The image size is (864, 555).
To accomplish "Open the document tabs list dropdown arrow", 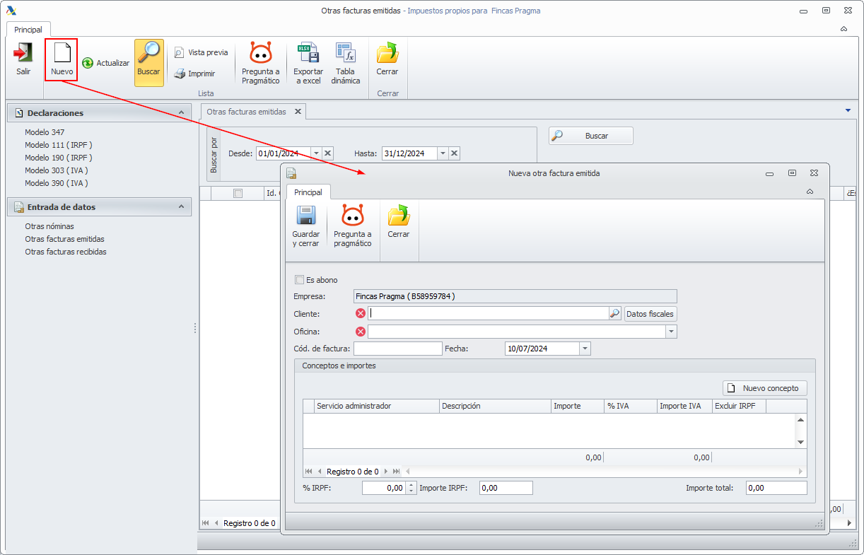I will 848,111.
